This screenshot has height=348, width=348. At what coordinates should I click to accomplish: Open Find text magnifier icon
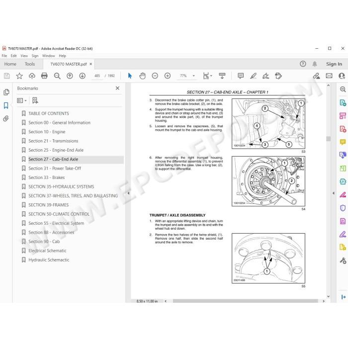57,76
